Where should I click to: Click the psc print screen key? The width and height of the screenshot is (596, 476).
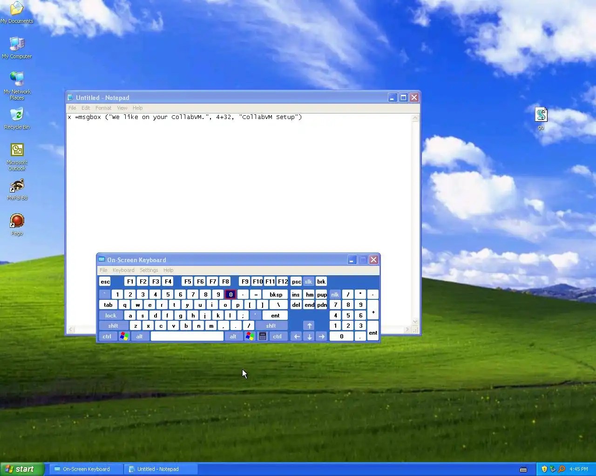tap(296, 281)
